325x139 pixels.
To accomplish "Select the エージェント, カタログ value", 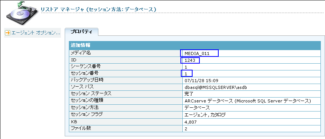I will tap(205, 115).
